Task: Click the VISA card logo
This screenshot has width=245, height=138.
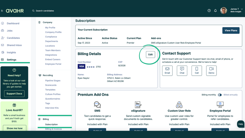Action: coord(82,66)
